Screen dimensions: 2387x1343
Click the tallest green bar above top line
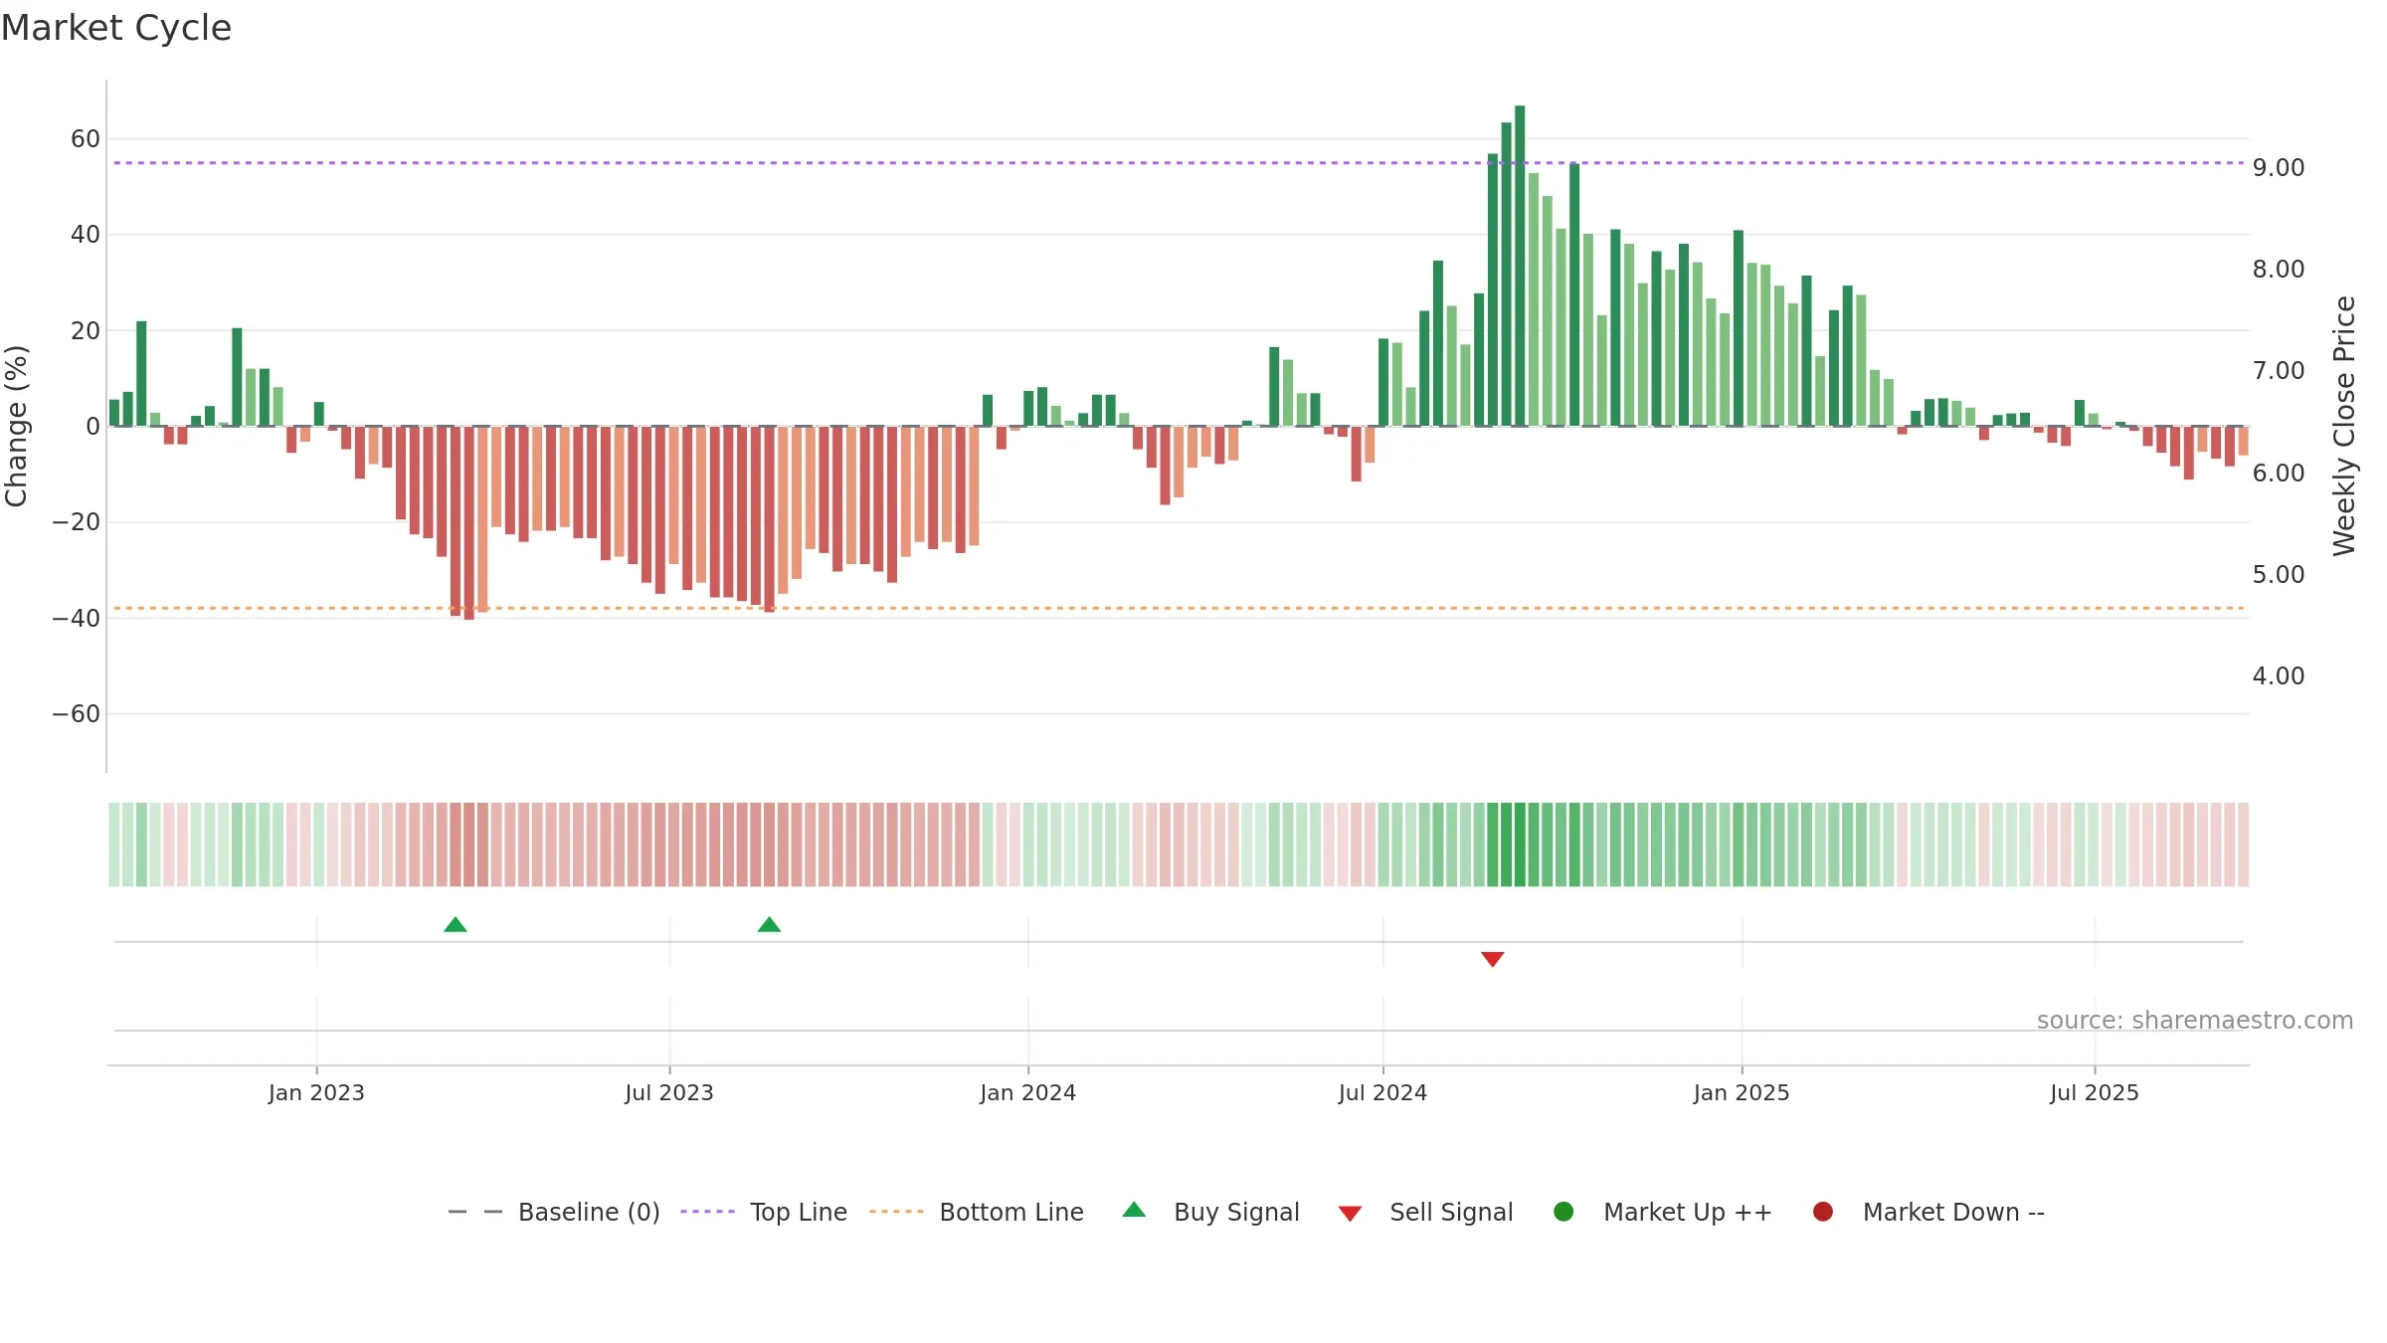click(1520, 266)
